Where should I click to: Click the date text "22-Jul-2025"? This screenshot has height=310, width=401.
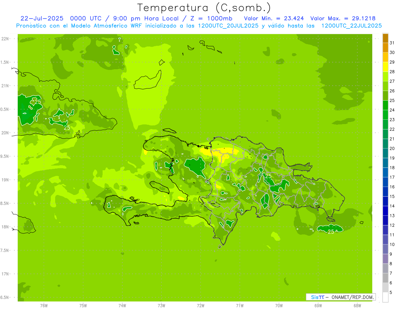coord(42,18)
